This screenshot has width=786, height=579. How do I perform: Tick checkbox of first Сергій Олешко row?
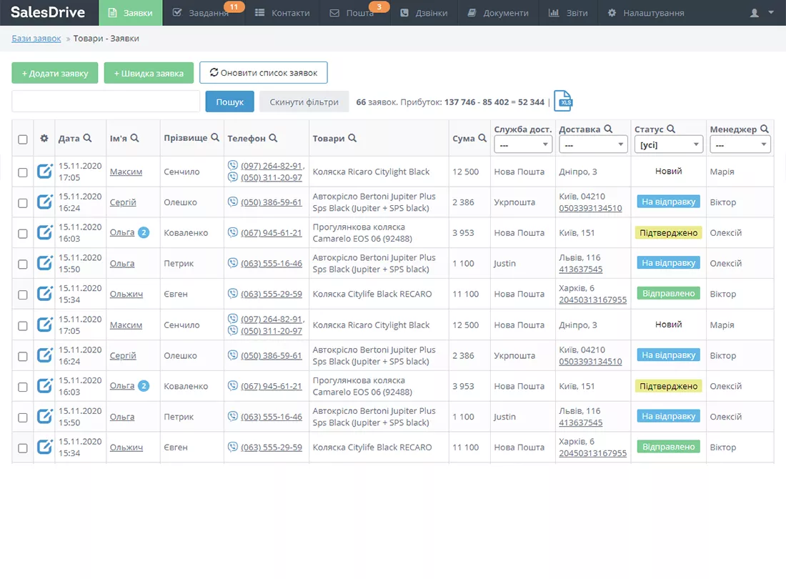(x=23, y=203)
